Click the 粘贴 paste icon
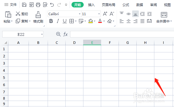The width and height of the screenshot is (174, 107). (8, 14)
